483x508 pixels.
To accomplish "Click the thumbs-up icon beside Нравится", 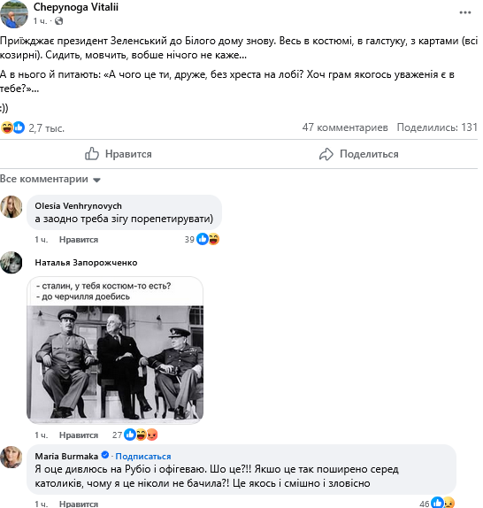I will pyautogui.click(x=92, y=154).
